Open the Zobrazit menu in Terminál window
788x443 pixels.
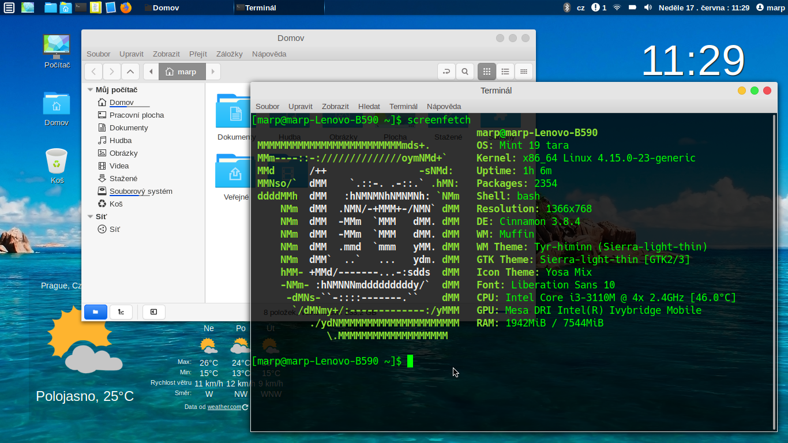(335, 106)
